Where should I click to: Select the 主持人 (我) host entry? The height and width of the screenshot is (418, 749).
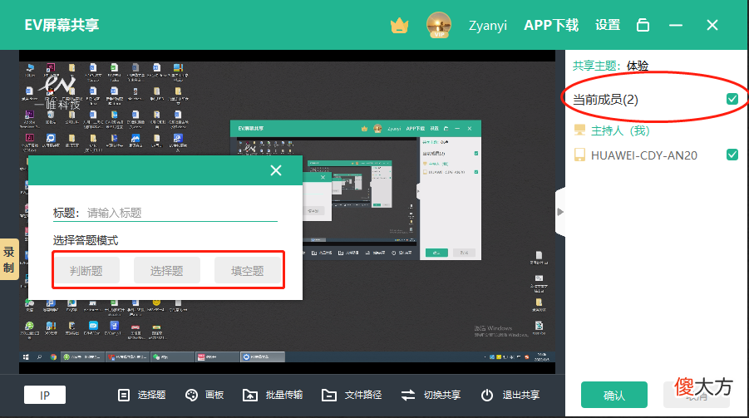[620, 130]
